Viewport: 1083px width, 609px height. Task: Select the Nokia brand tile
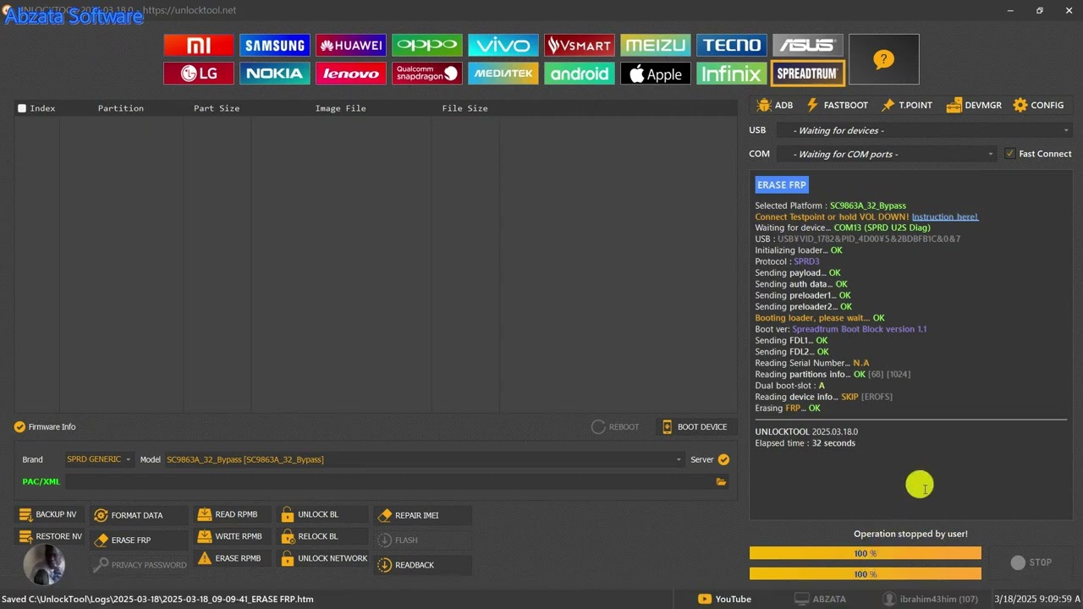tap(275, 74)
